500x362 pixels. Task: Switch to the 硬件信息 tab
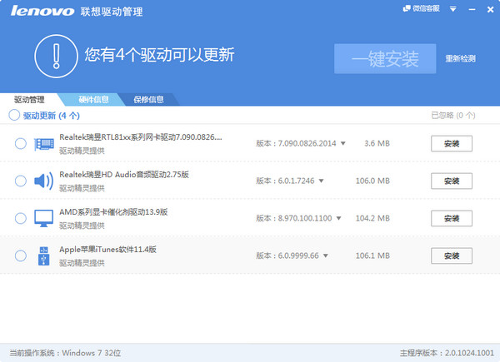coord(93,100)
